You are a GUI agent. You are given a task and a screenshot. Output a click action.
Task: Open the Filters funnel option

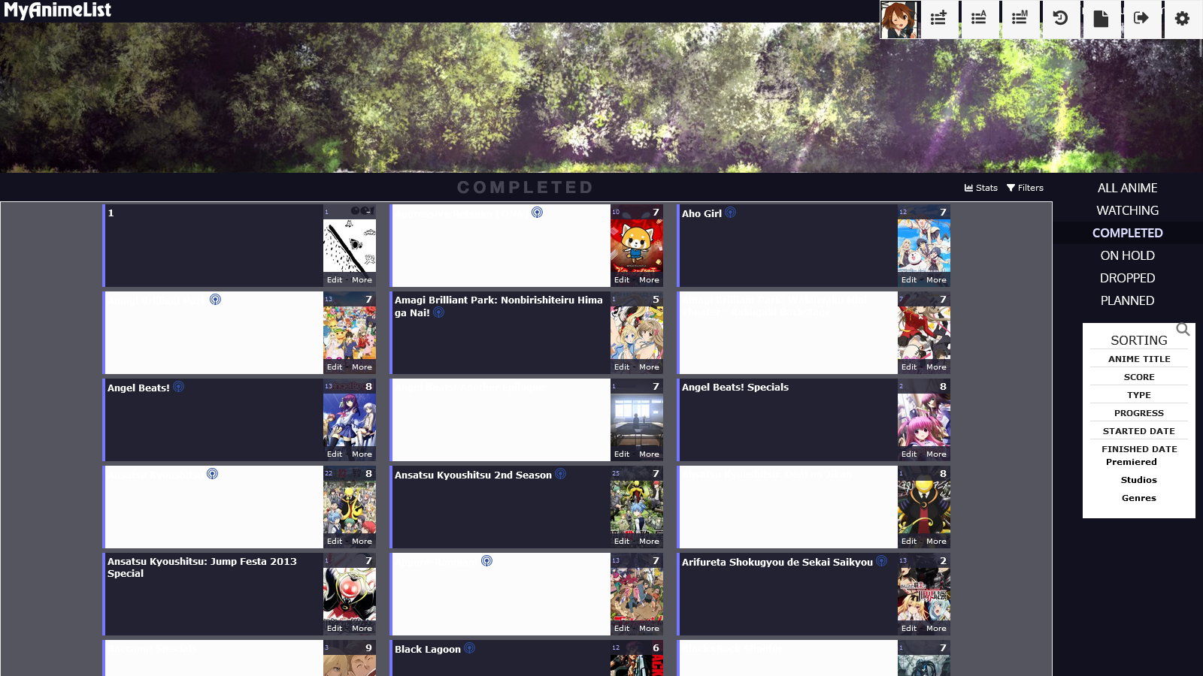point(1025,188)
